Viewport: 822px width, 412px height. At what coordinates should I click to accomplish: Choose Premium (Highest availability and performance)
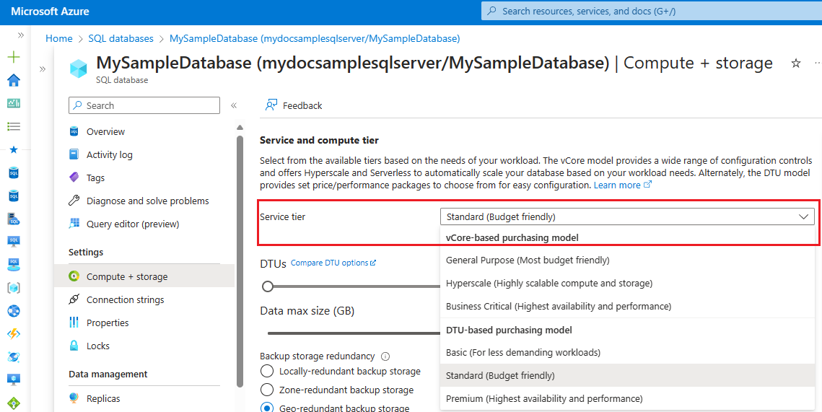tap(628, 398)
